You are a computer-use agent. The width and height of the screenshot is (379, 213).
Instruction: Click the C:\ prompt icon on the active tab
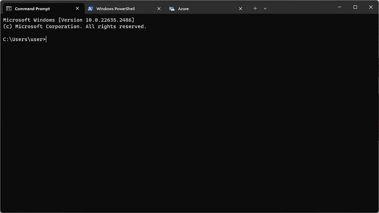(x=9, y=9)
